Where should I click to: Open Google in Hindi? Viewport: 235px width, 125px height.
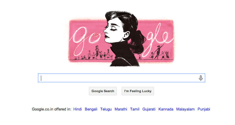pyautogui.click(x=77, y=109)
